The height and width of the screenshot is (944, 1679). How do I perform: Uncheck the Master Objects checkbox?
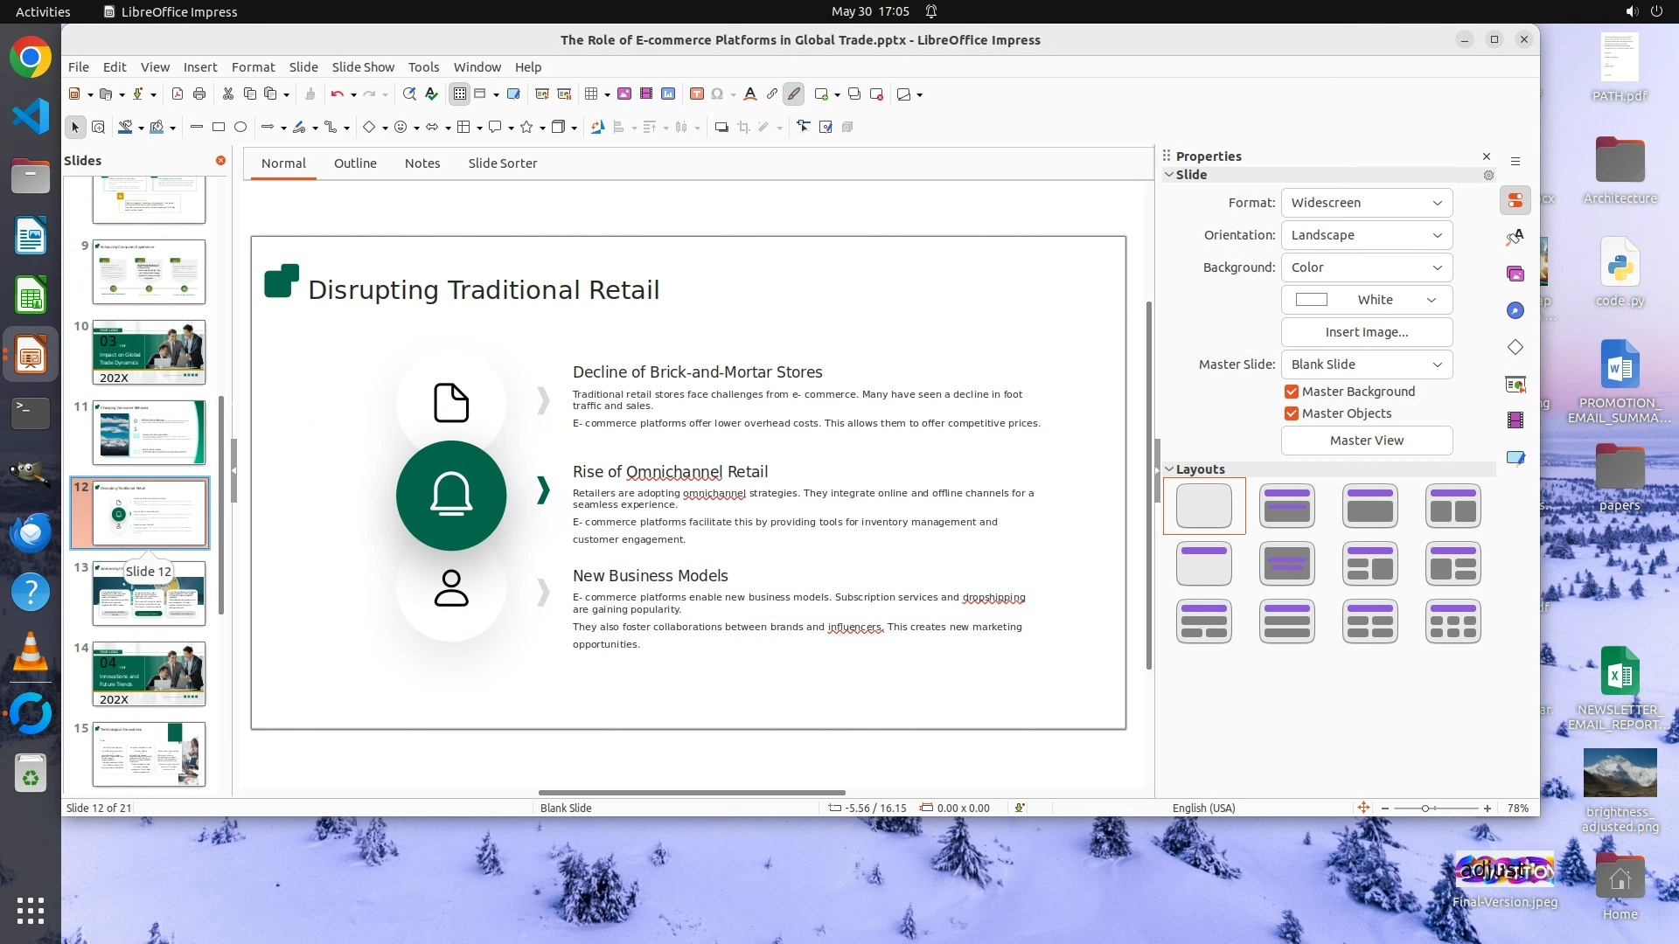click(1292, 413)
